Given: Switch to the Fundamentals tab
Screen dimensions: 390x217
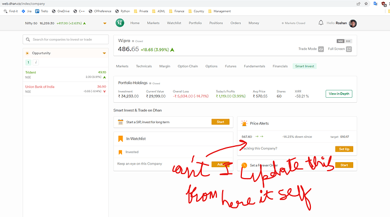Looking at the screenshot, I should click(x=254, y=66).
